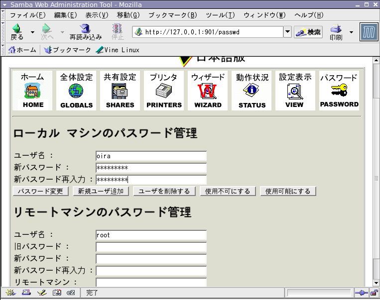
Task: Open the ウィザード WIZARD page
Action: [x=208, y=91]
